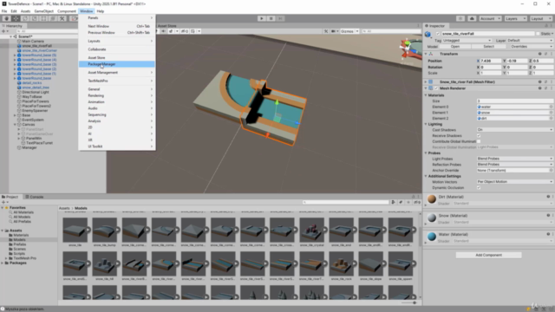Image resolution: width=555 pixels, height=312 pixels.
Task: Collapse the Canvas object in Hierarchy
Action: [x=15, y=125]
